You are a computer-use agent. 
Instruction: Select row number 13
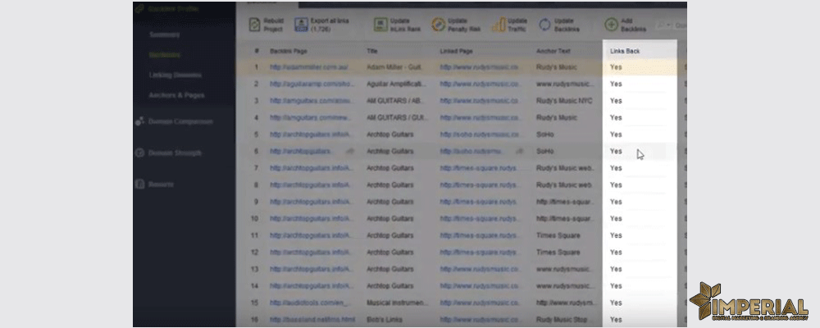click(x=255, y=269)
